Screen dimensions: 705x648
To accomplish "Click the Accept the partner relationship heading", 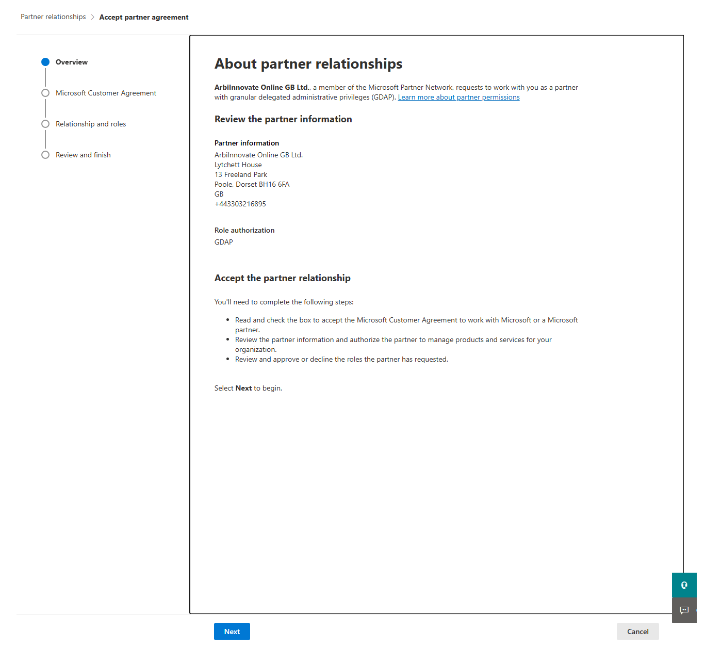I will 283,278.
